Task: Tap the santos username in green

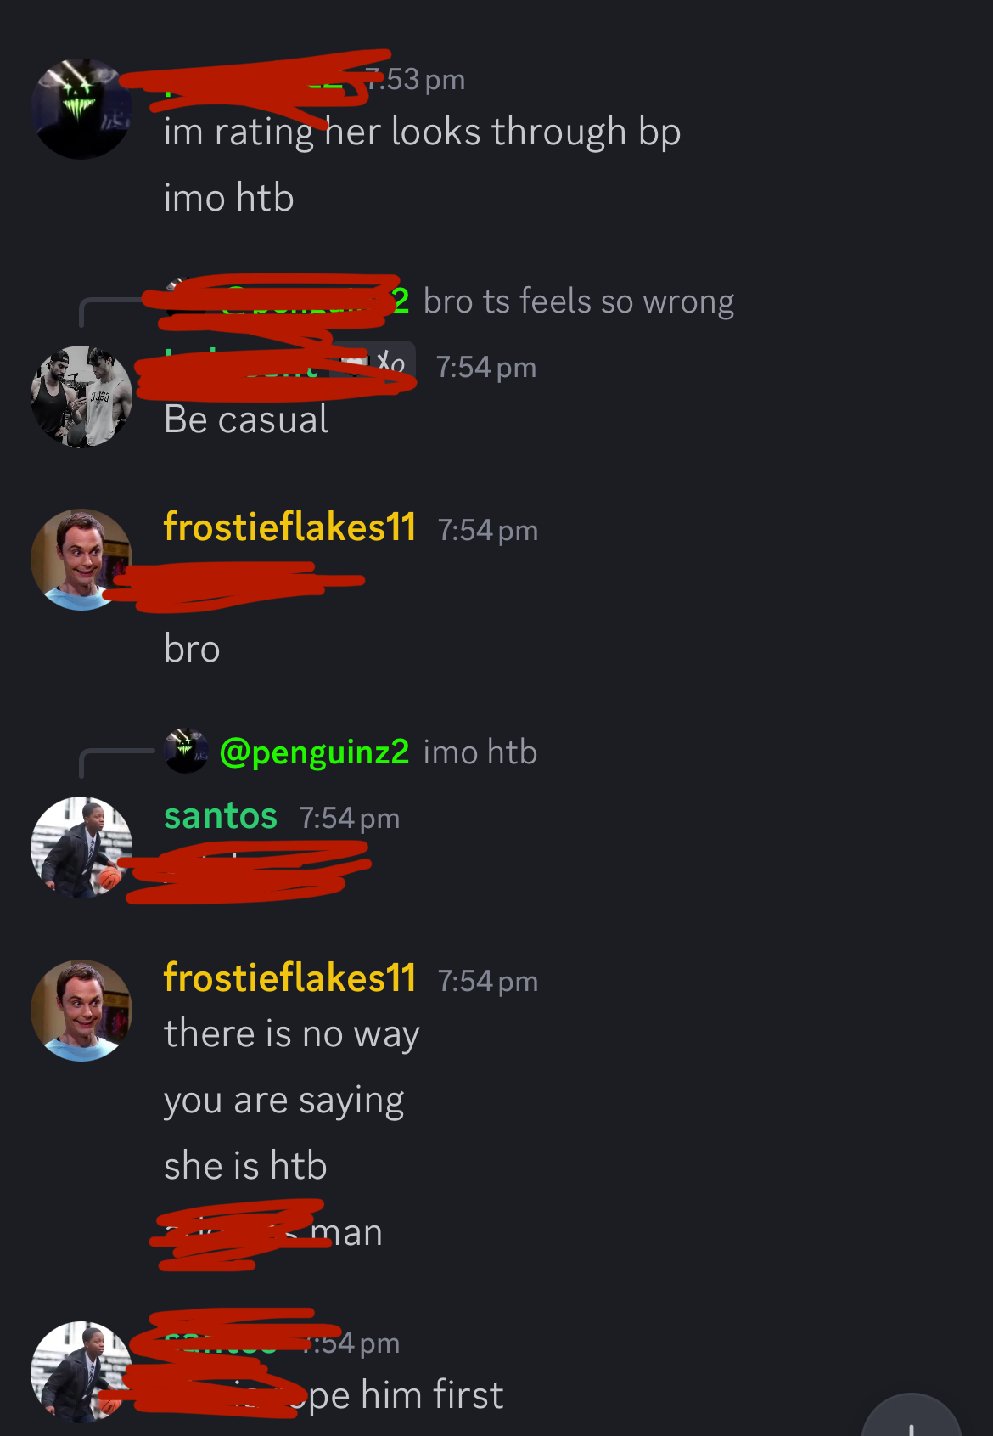Action: [221, 816]
